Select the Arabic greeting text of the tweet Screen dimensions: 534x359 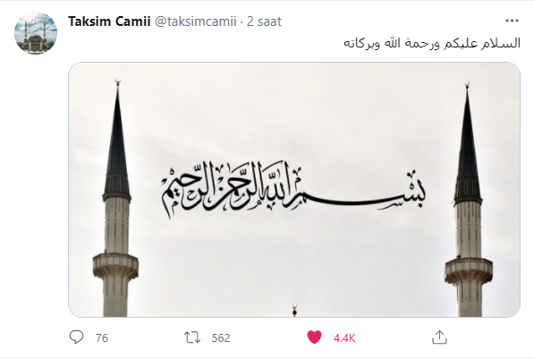[x=432, y=43]
